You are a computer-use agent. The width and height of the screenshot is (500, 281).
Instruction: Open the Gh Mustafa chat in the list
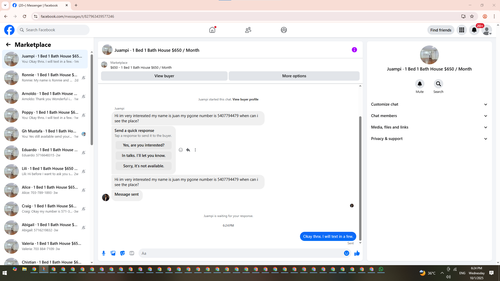(45, 134)
